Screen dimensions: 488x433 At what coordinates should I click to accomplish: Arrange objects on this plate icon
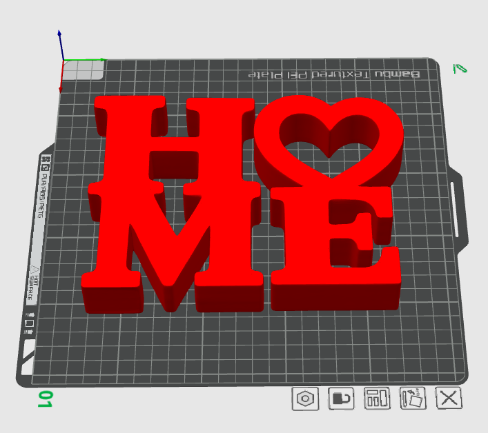point(377,399)
